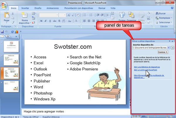Expand the Examinar dropdown button
Viewport: 176px width, 118px height.
tap(163, 52)
